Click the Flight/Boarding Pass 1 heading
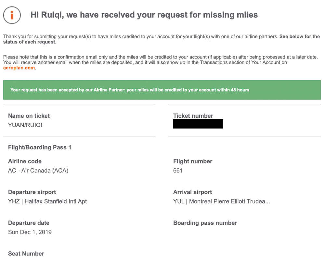This screenshot has width=325, height=261. (40, 148)
